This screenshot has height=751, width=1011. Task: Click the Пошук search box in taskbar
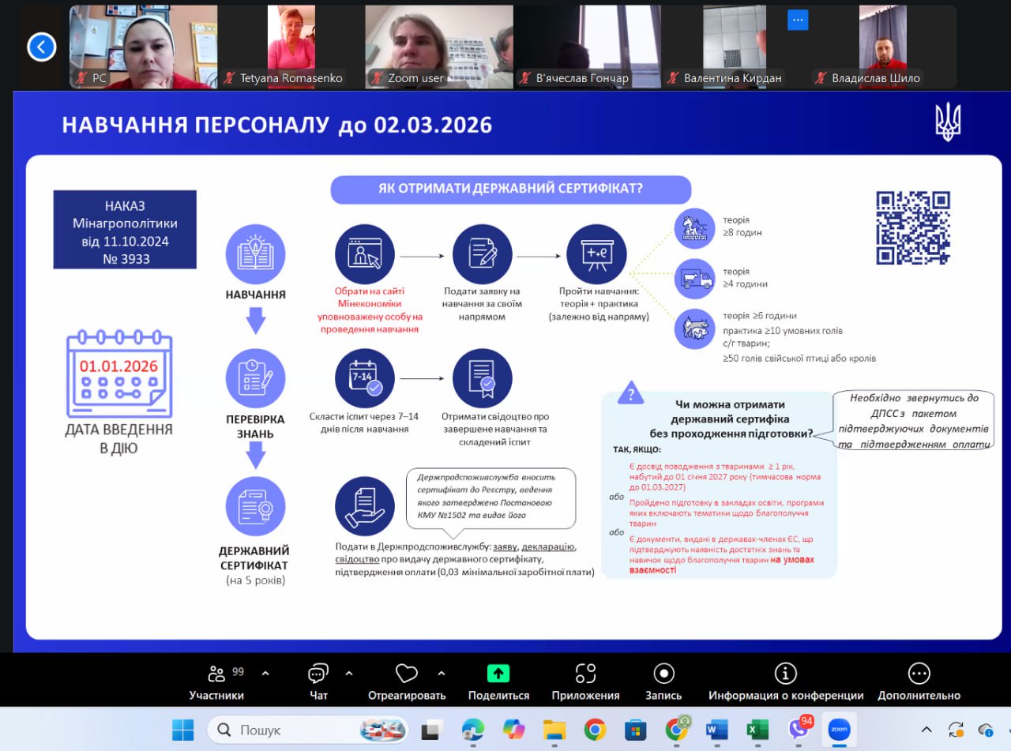click(308, 730)
